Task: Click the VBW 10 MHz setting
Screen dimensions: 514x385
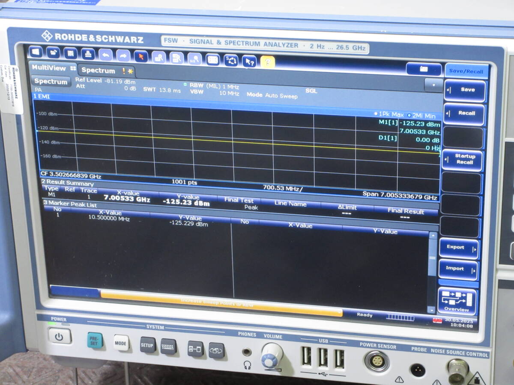Action: coord(215,92)
